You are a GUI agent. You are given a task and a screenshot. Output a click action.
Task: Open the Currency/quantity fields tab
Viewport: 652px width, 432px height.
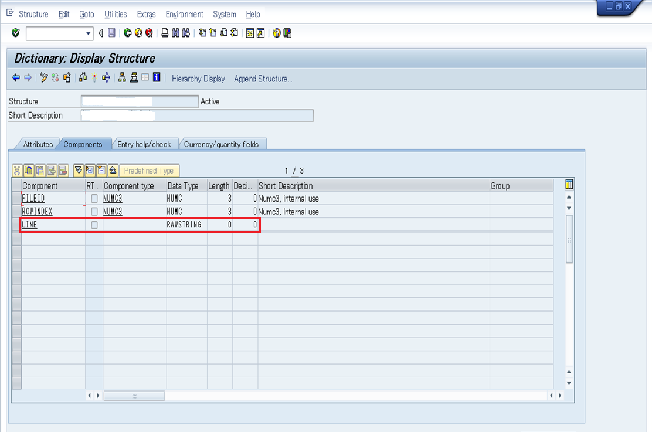(x=221, y=144)
